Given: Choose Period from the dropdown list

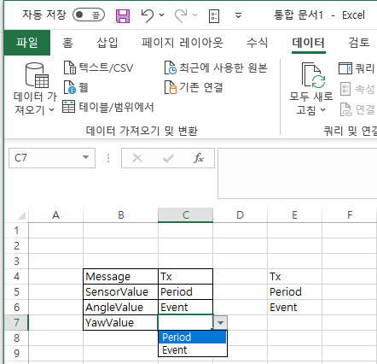Looking at the screenshot, I should [193, 338].
